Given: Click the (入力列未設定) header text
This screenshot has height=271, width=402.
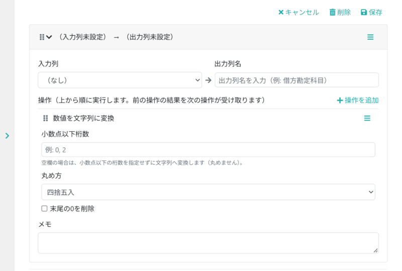Looking at the screenshot, I should [x=82, y=37].
